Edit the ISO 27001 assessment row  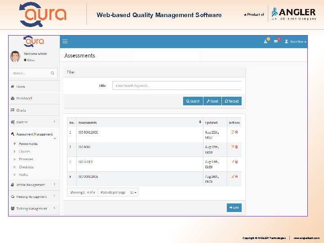pos(233,162)
